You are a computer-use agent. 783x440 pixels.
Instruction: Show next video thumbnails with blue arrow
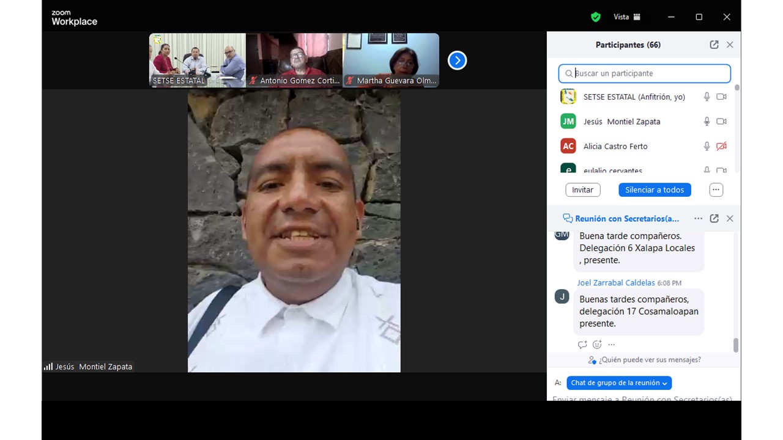tap(457, 61)
